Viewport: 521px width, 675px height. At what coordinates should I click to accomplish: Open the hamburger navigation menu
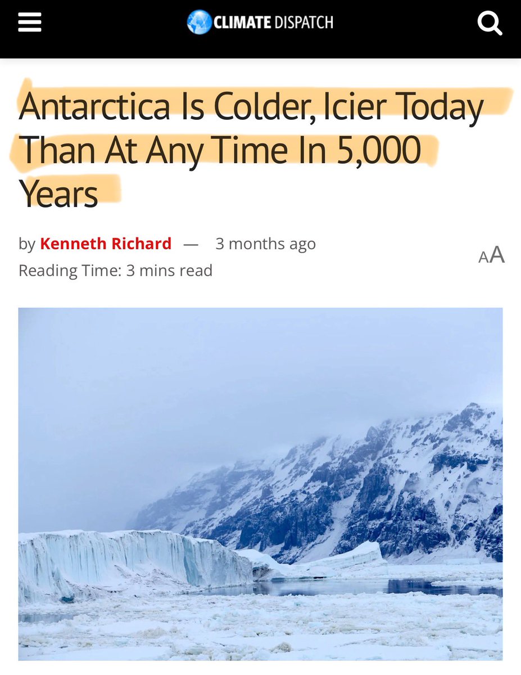(x=29, y=23)
